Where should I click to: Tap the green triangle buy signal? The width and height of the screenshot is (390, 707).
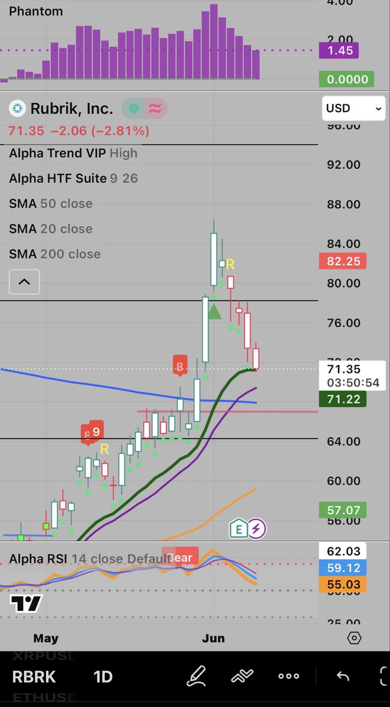[214, 312]
